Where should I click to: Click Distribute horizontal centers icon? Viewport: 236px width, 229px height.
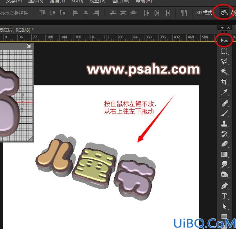pos(157,13)
